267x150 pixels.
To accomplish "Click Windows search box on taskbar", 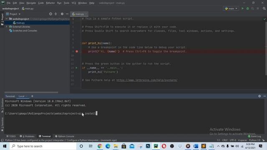I will click(x=43, y=146).
